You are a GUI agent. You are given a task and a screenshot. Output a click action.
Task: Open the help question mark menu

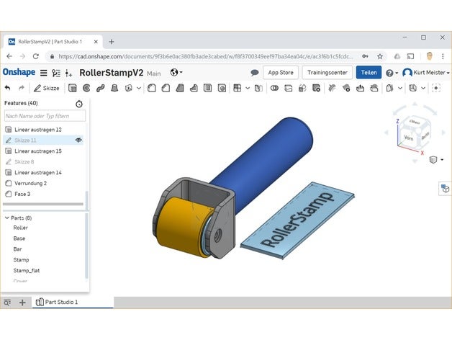(x=392, y=73)
